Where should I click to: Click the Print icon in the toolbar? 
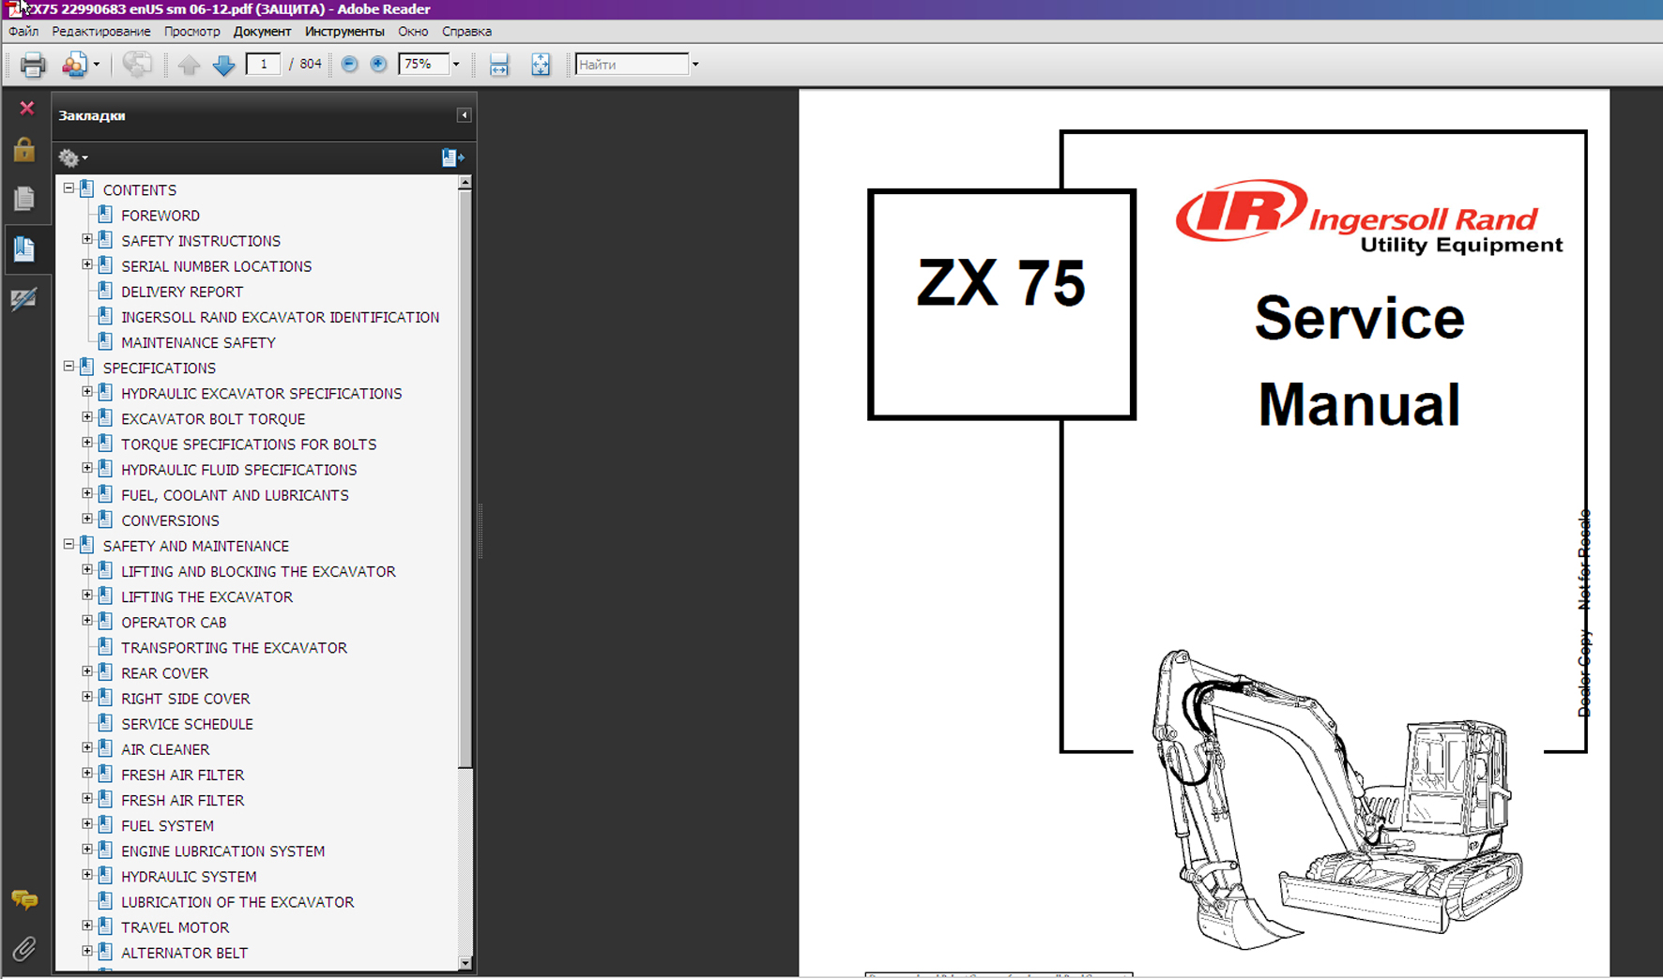pos(33,65)
